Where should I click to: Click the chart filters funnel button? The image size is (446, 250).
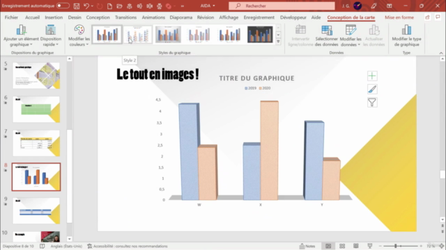372,103
